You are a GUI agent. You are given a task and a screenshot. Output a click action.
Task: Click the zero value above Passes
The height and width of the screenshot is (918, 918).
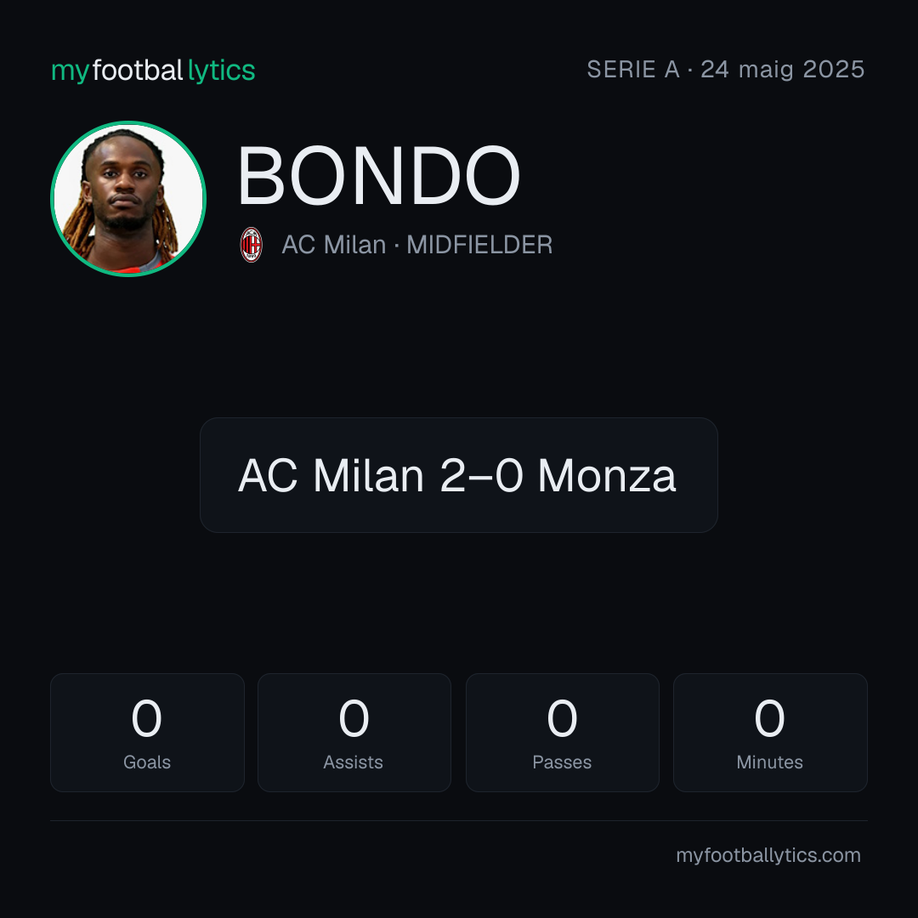tap(562, 718)
